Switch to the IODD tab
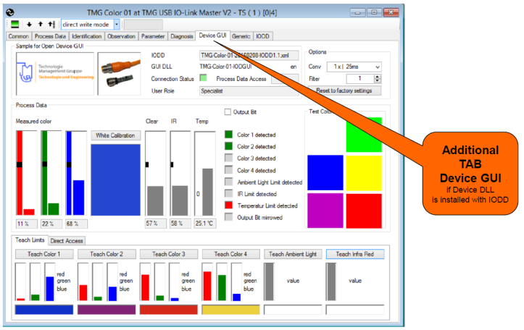The height and width of the screenshot is (330, 524). [262, 36]
